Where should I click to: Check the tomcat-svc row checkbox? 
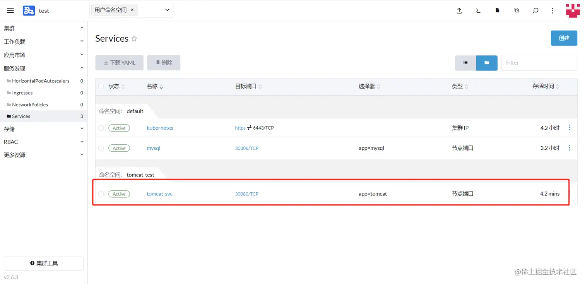[x=101, y=194]
